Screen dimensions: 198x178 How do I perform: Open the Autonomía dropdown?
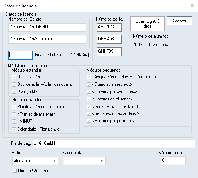click(x=84, y=161)
